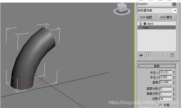
Task: Click the Remove Modifier trash icon
Action: tap(163, 55)
